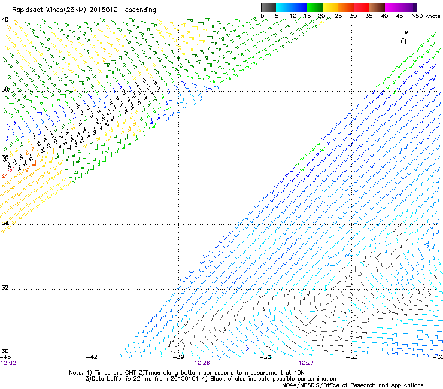Click the legend scale value '15'

click(307, 16)
